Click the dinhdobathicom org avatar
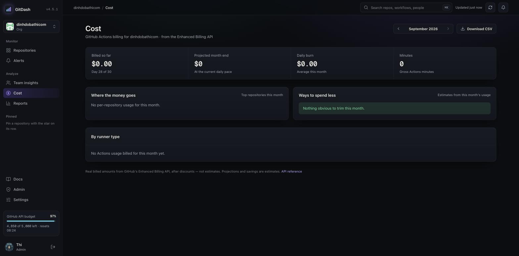519x256 pixels. click(10, 26)
